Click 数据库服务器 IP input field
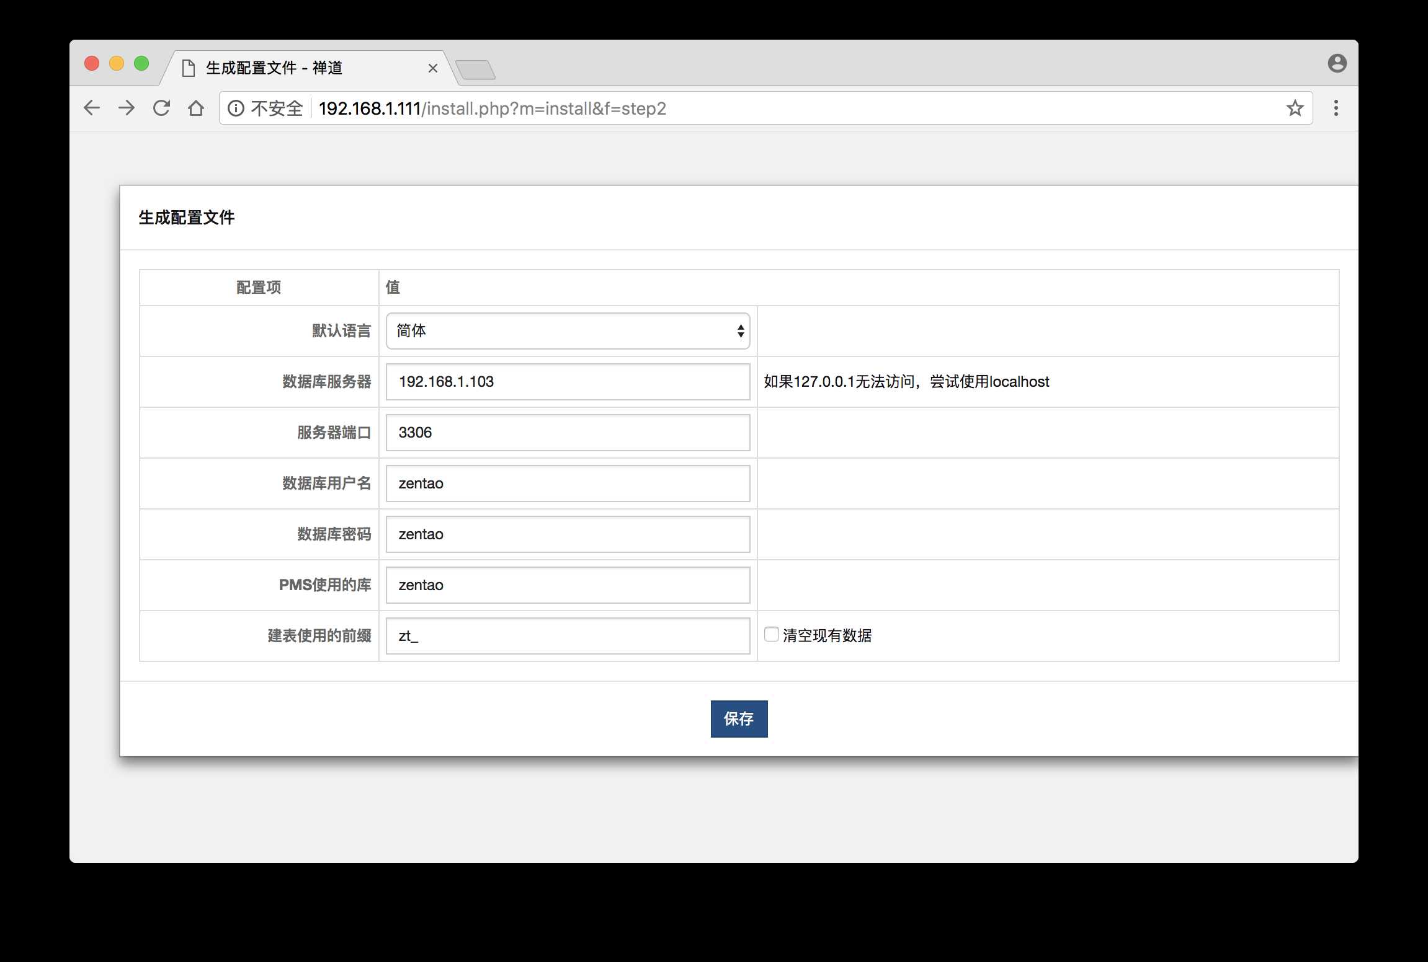 (568, 381)
